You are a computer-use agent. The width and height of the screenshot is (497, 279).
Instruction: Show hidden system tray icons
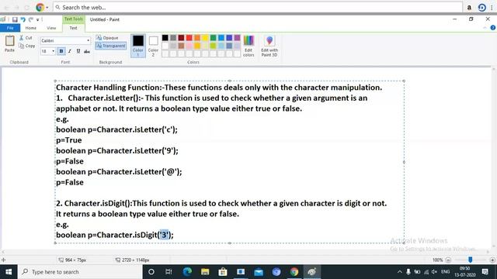point(400,272)
